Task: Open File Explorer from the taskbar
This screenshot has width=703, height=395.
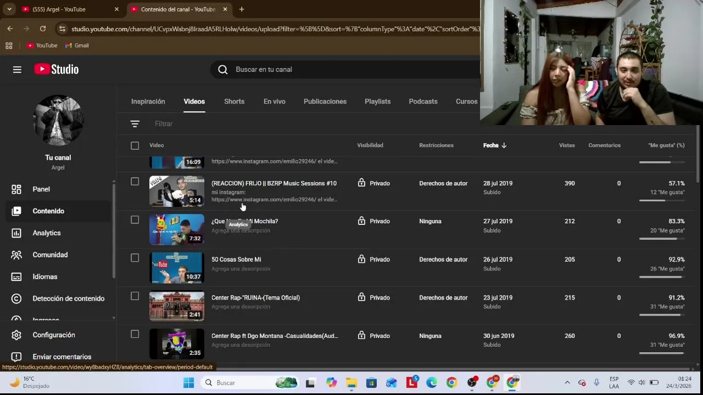Action: coord(351,383)
